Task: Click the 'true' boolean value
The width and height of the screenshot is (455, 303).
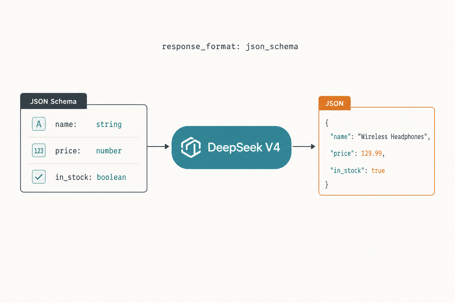Action: (x=378, y=171)
